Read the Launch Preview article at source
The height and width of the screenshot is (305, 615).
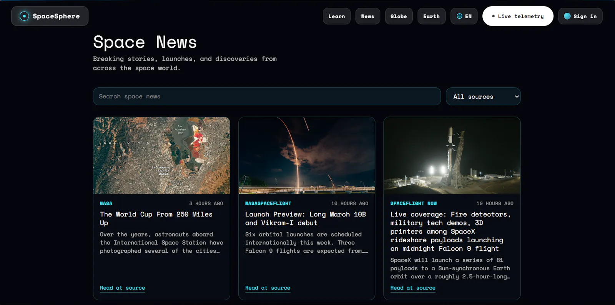268,288
